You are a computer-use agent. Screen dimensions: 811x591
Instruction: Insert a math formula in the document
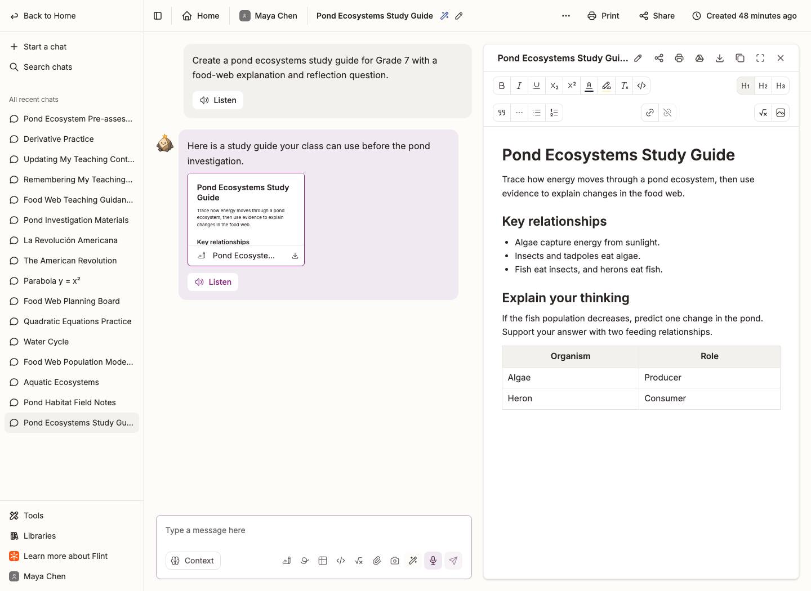(x=763, y=113)
